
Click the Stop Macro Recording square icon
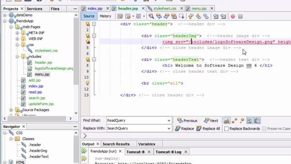tap(241, 16)
